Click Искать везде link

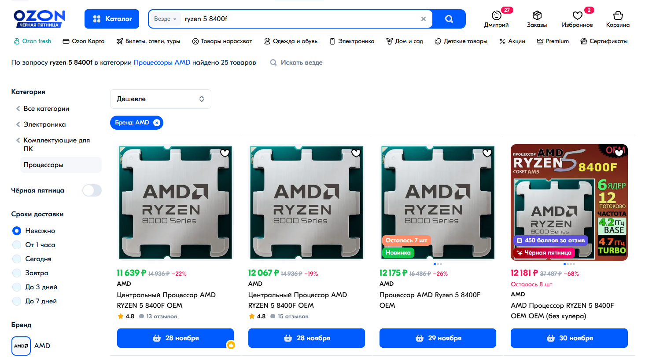click(297, 62)
